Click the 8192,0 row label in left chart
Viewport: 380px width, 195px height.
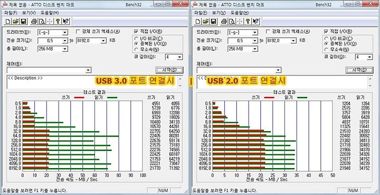coord(15,168)
